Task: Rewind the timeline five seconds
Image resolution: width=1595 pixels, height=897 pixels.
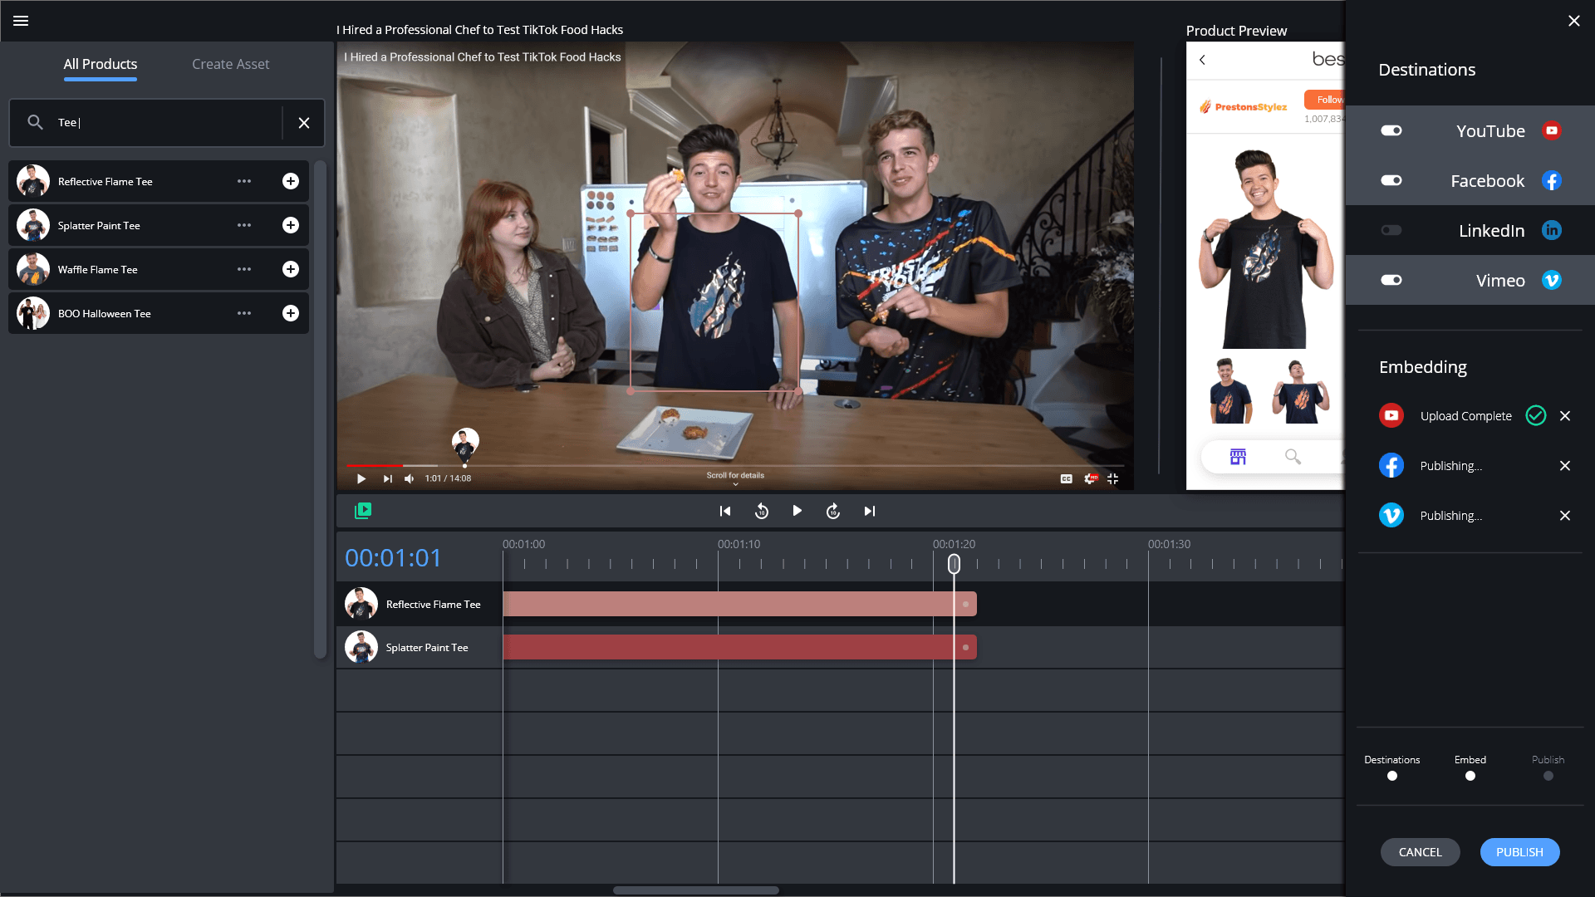Action: coord(761,511)
